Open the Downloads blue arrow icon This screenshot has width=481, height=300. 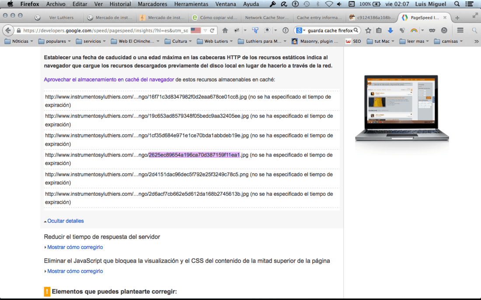(390, 30)
